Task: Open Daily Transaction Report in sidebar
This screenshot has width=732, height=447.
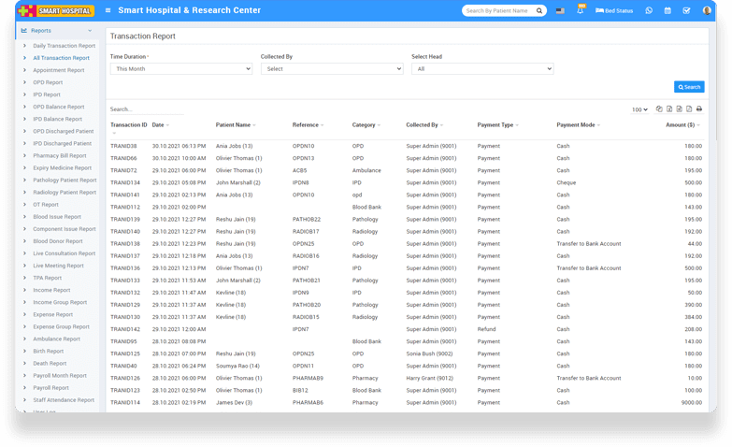Action: click(x=64, y=46)
